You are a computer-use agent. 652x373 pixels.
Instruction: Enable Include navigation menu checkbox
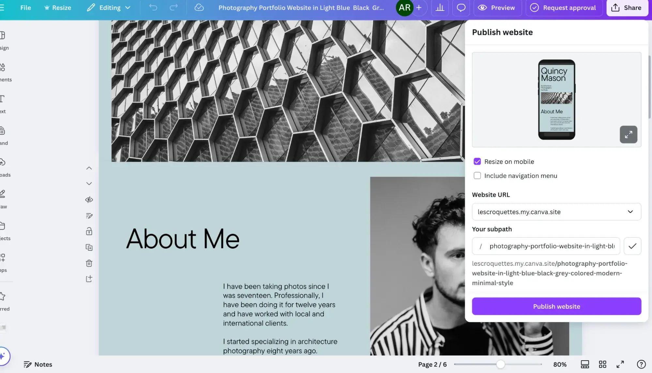[x=477, y=175]
